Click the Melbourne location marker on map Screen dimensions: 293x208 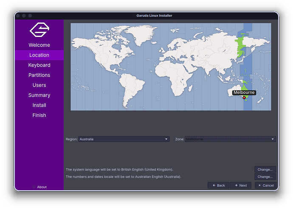244,98
